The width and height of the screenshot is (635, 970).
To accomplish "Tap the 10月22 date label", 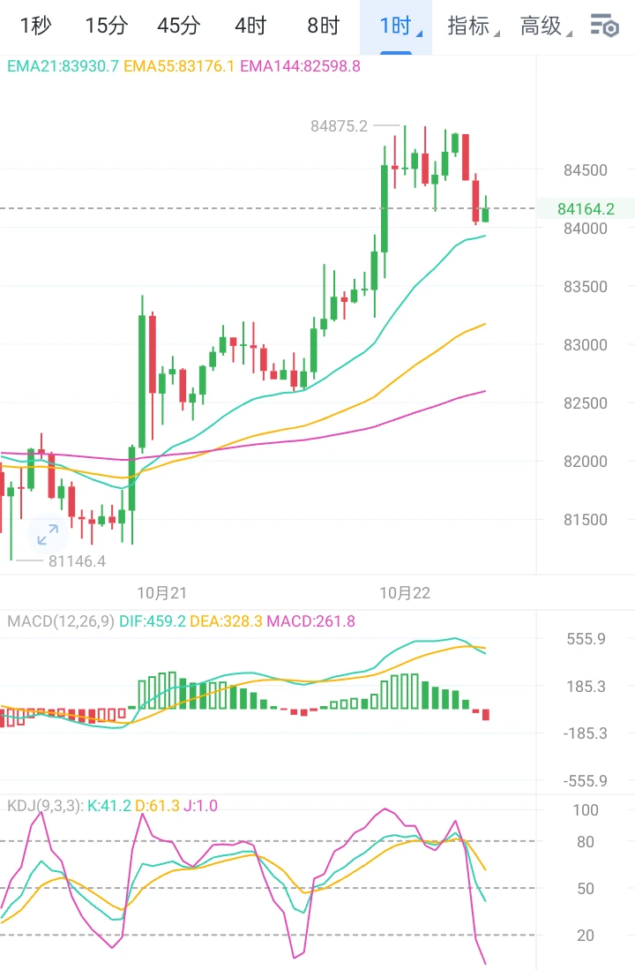I will tap(405, 592).
